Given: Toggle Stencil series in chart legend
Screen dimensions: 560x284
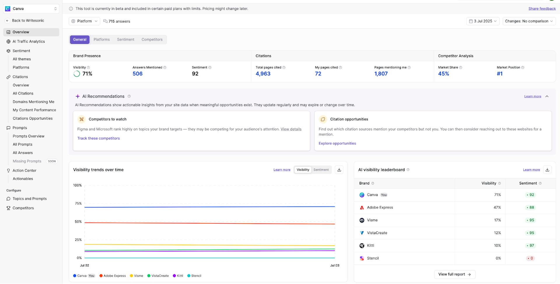Looking at the screenshot, I should coord(194,276).
